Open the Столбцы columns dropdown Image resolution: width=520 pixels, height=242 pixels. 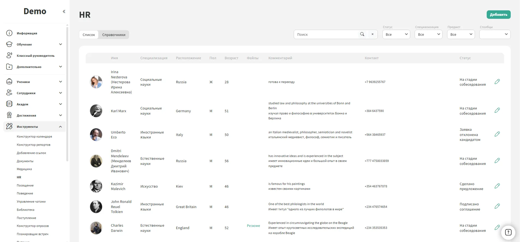(x=495, y=34)
